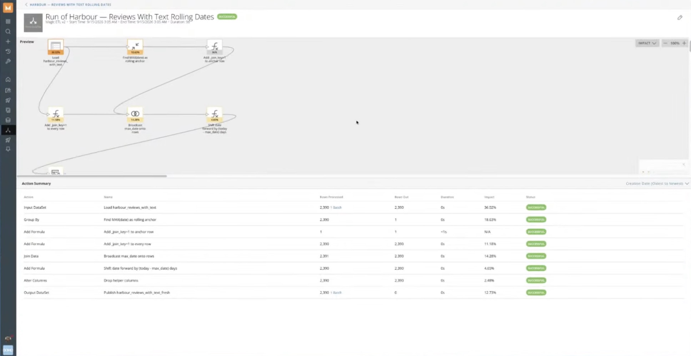This screenshot has height=356, width=691.
Task: Click the 1 Batch link in Input DataSet row
Action: pos(336,207)
